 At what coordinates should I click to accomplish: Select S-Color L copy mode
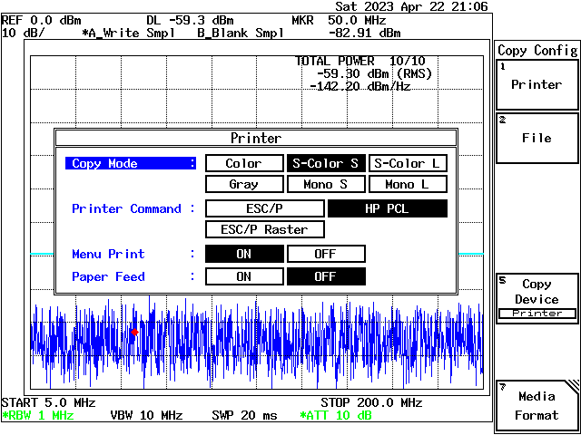pyautogui.click(x=408, y=163)
